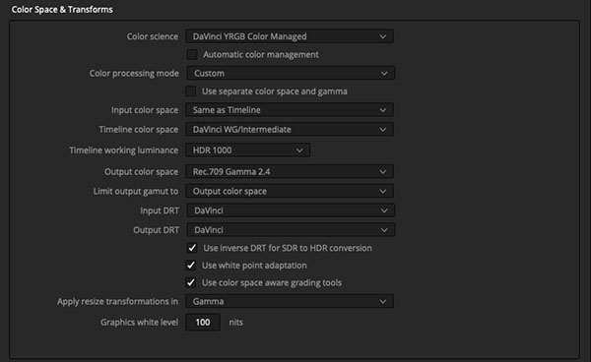This screenshot has width=591, height=362.
Task: Click the Output DRT label
Action: click(156, 230)
